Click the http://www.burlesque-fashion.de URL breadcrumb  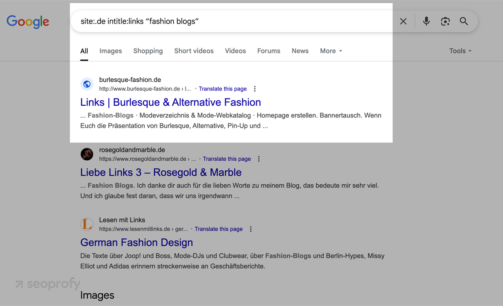(x=145, y=89)
